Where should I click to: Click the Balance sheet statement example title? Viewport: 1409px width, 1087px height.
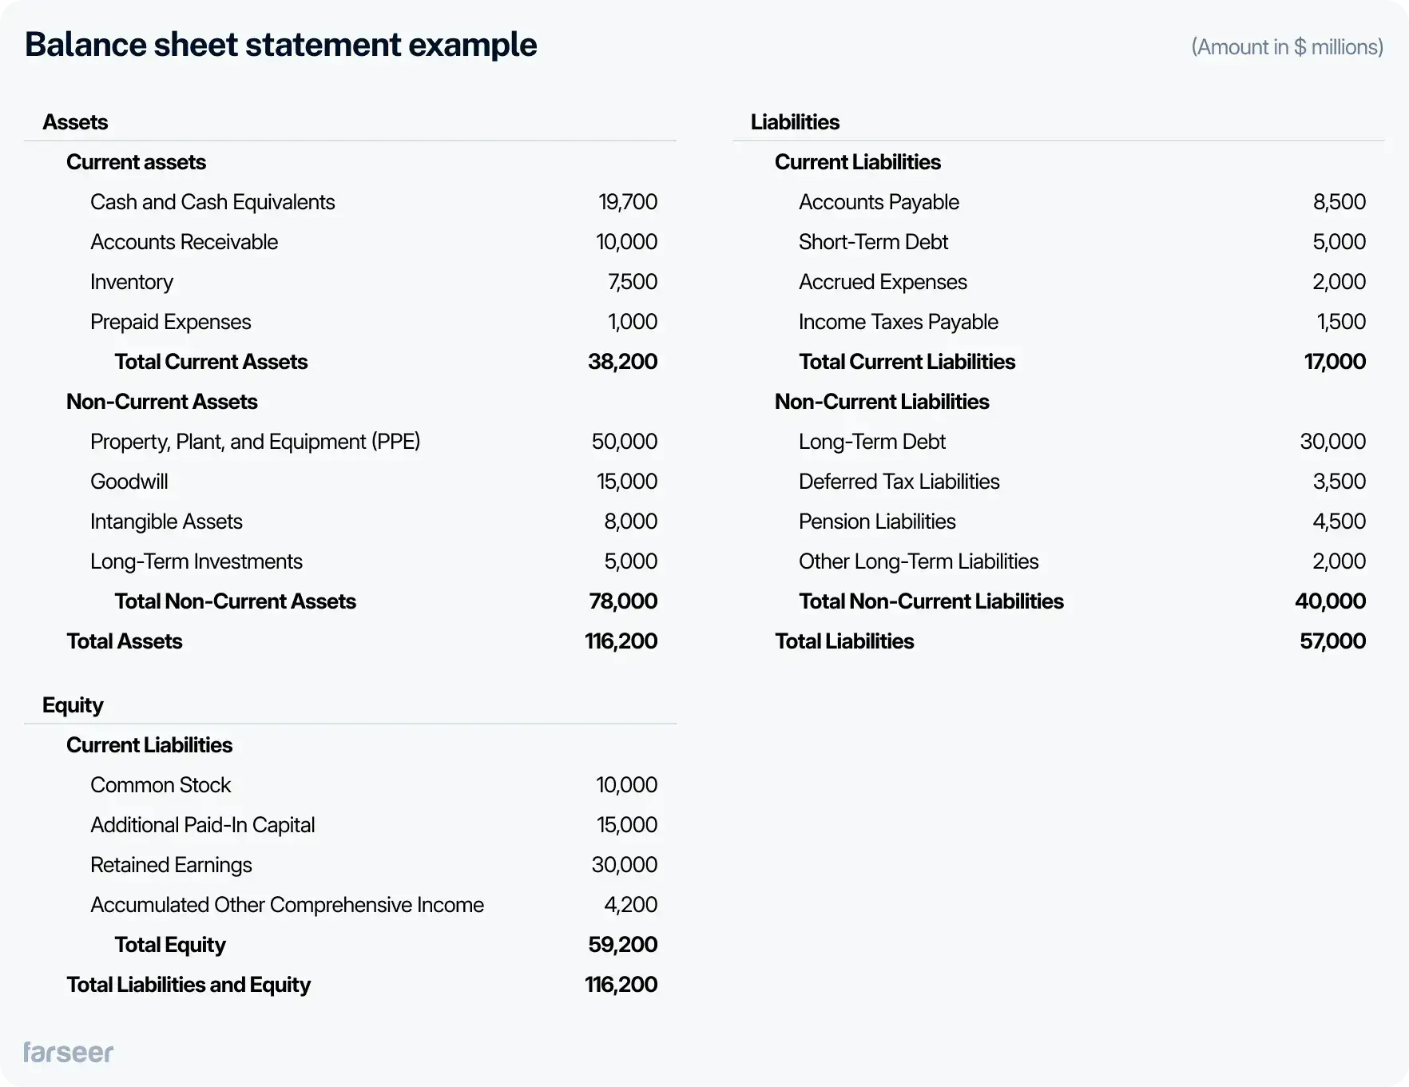pos(281,45)
